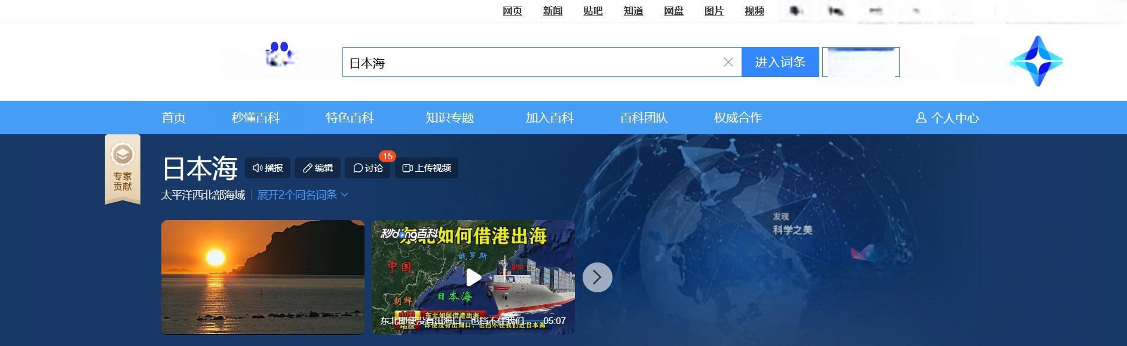Open the 讨论 discussion button
The width and height of the screenshot is (1127, 346).
(x=367, y=168)
